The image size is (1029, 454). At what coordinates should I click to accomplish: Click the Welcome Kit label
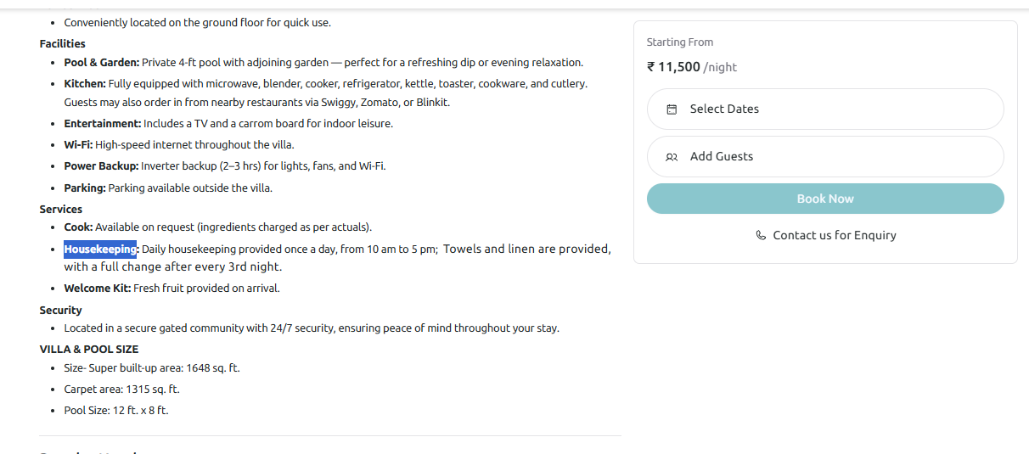pyautogui.click(x=97, y=288)
